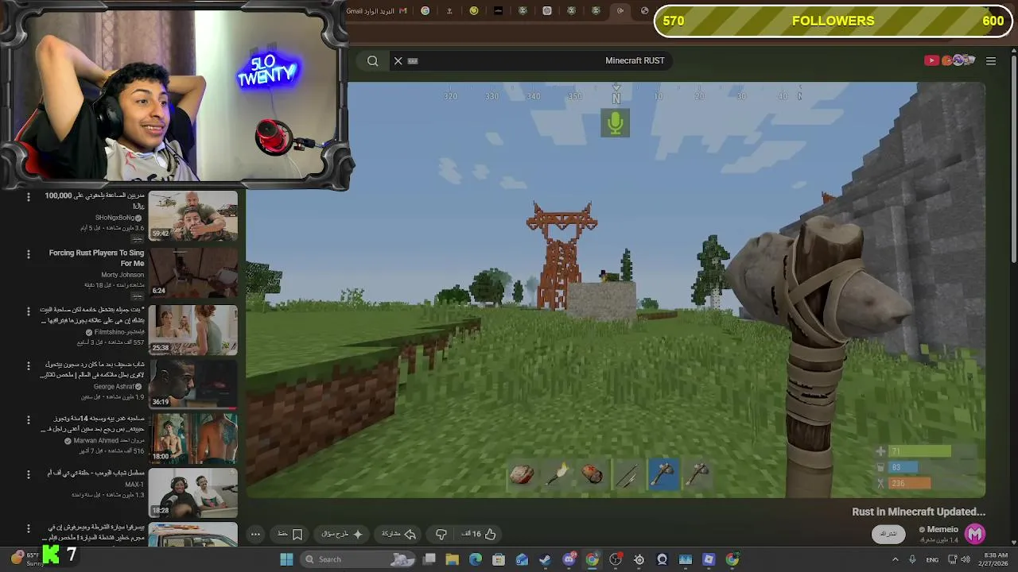
Task: Switch to the Google browser tab
Action: [425, 11]
